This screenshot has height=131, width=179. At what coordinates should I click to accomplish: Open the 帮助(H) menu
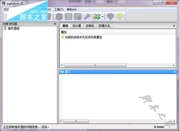pyautogui.click(x=72, y=10)
